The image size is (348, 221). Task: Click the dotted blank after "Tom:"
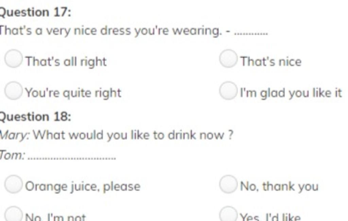[73, 158]
